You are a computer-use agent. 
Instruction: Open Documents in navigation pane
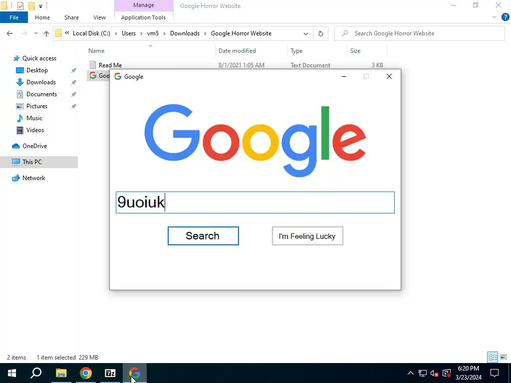click(41, 94)
